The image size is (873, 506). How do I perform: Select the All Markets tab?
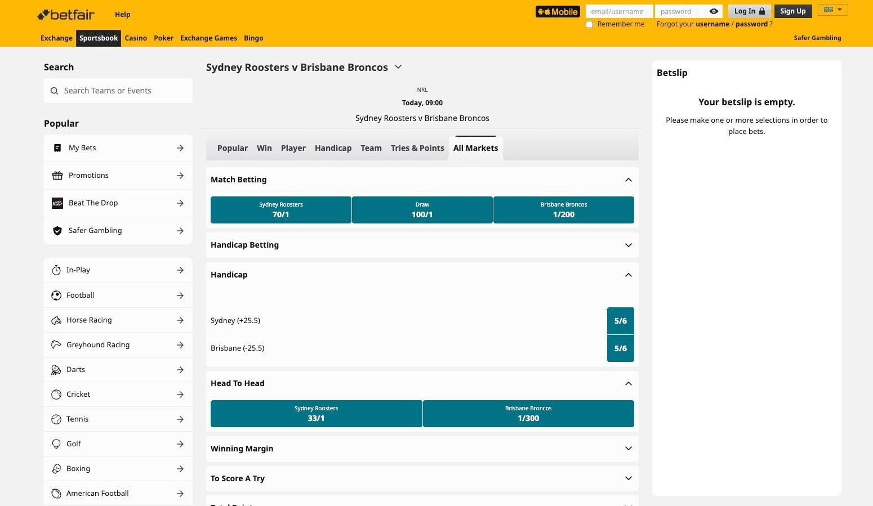click(x=476, y=148)
